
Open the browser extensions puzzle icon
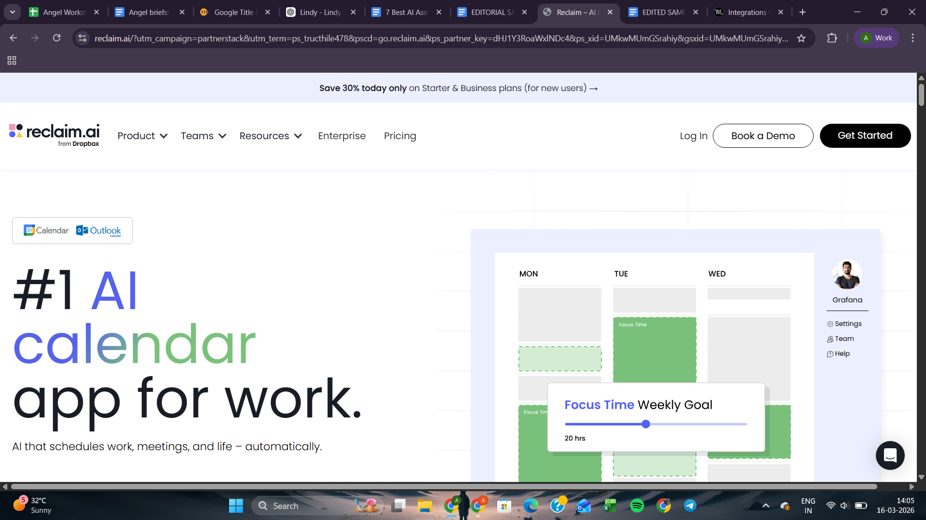click(x=832, y=38)
